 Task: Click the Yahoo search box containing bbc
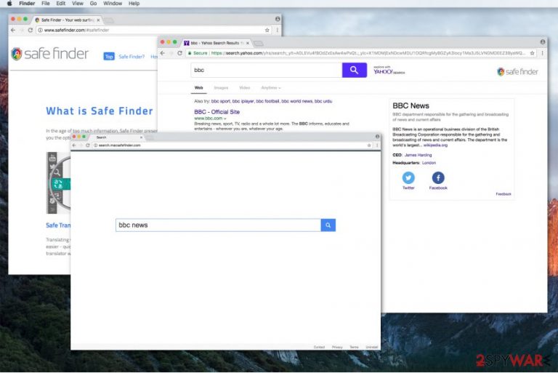(x=266, y=71)
